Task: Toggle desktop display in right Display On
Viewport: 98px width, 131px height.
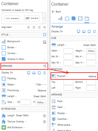Action: click(x=79, y=31)
